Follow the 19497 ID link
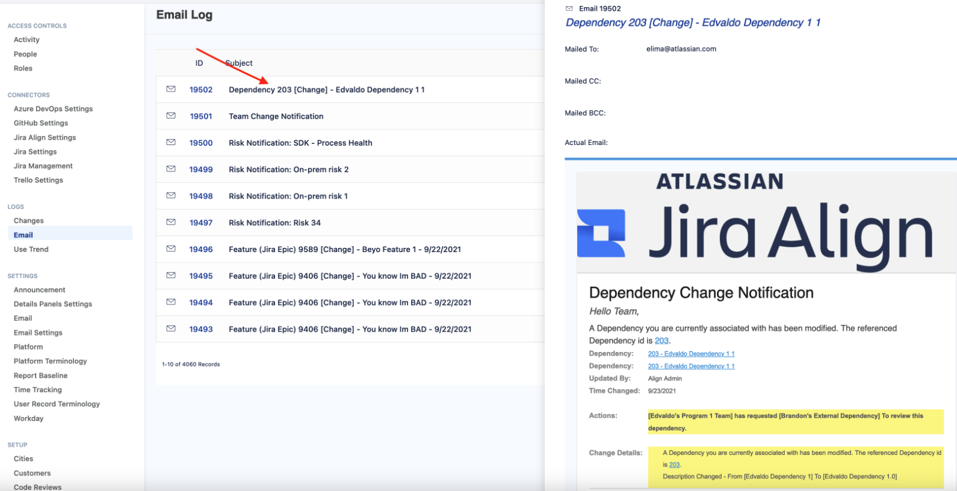 [x=201, y=223]
